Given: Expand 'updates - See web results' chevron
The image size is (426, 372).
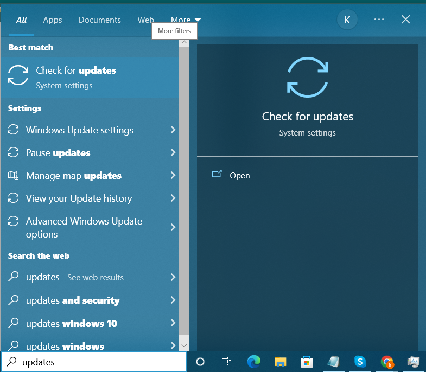Looking at the screenshot, I should coord(173,277).
